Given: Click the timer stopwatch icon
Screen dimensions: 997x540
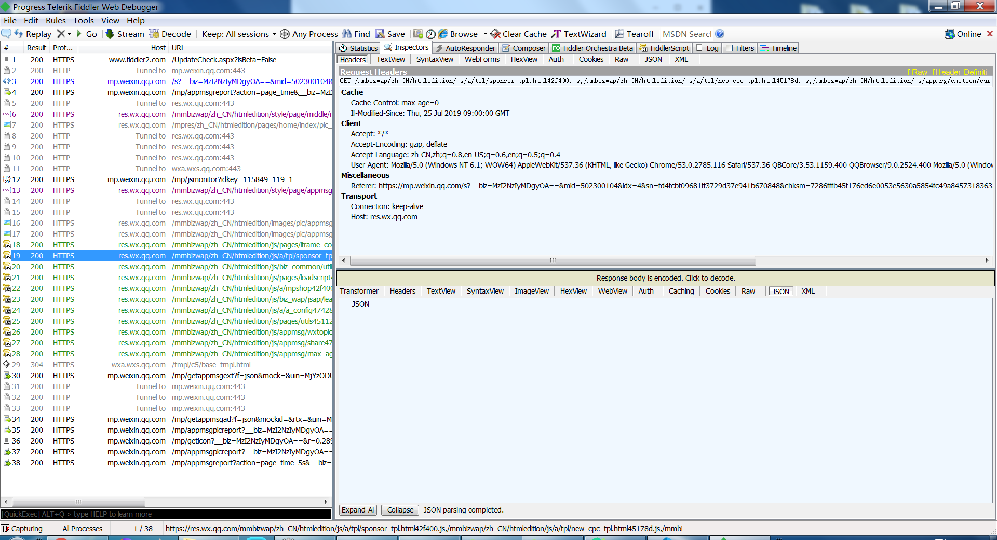Looking at the screenshot, I should tap(430, 34).
